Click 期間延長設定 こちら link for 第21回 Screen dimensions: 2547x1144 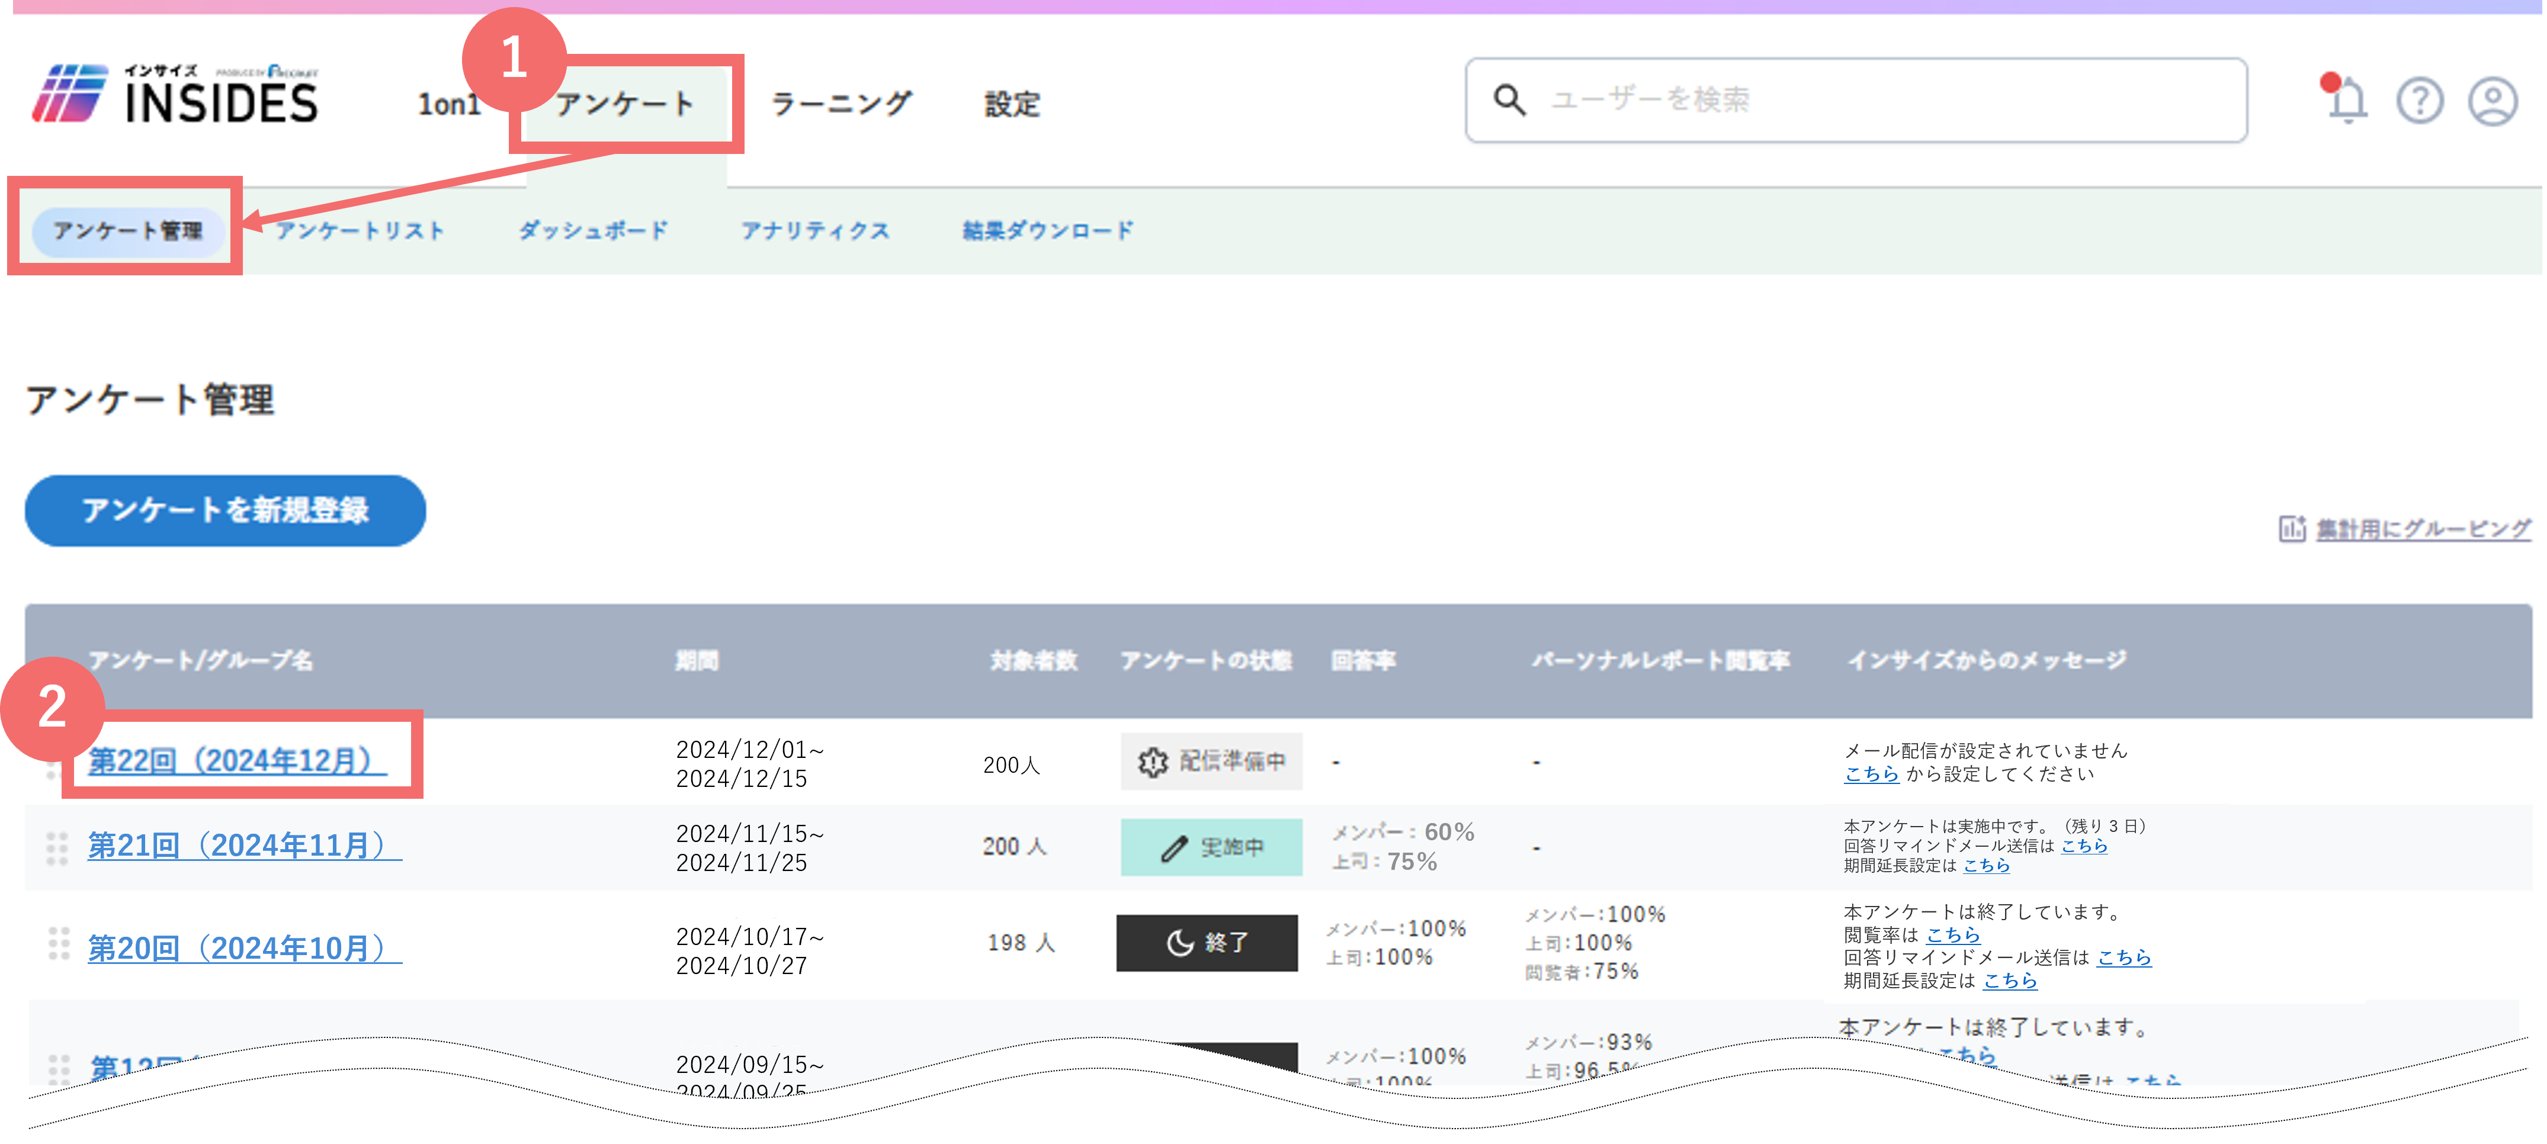pos(1985,865)
